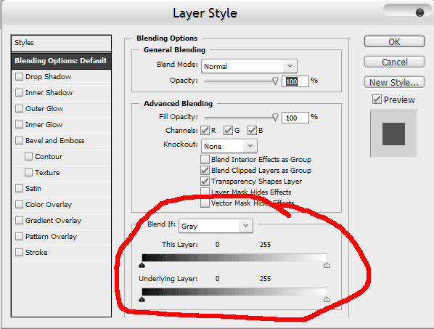Enable the Pattern Overlay checkbox
This screenshot has height=329, width=434.
pos(19,237)
